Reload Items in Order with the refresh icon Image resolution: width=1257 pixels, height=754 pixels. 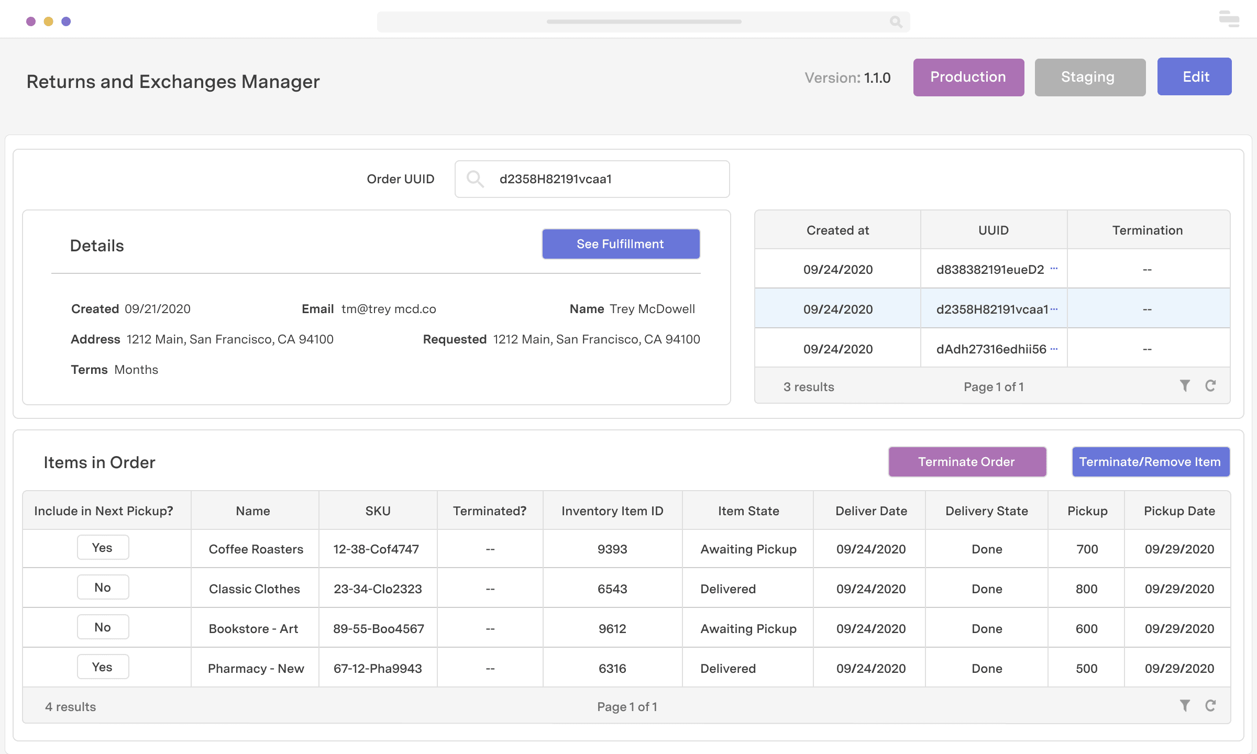(1211, 706)
